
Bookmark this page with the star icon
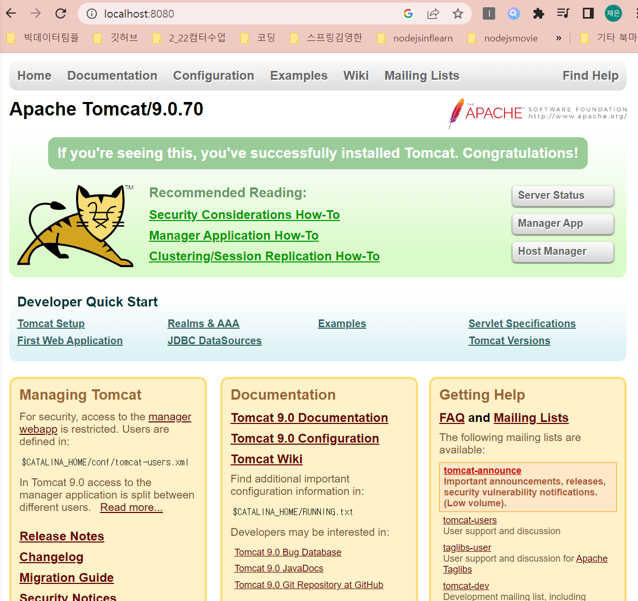[458, 13]
